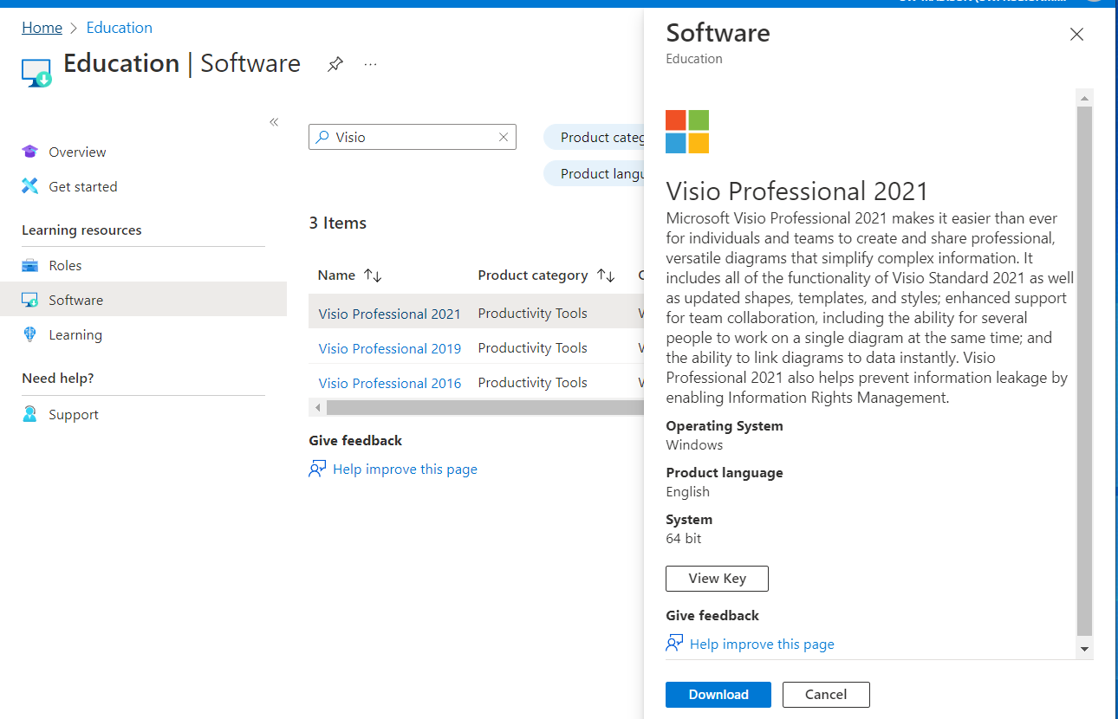Click the panel vertical scrollbar thumb
Screen dimensions: 1118x719
point(1084,372)
